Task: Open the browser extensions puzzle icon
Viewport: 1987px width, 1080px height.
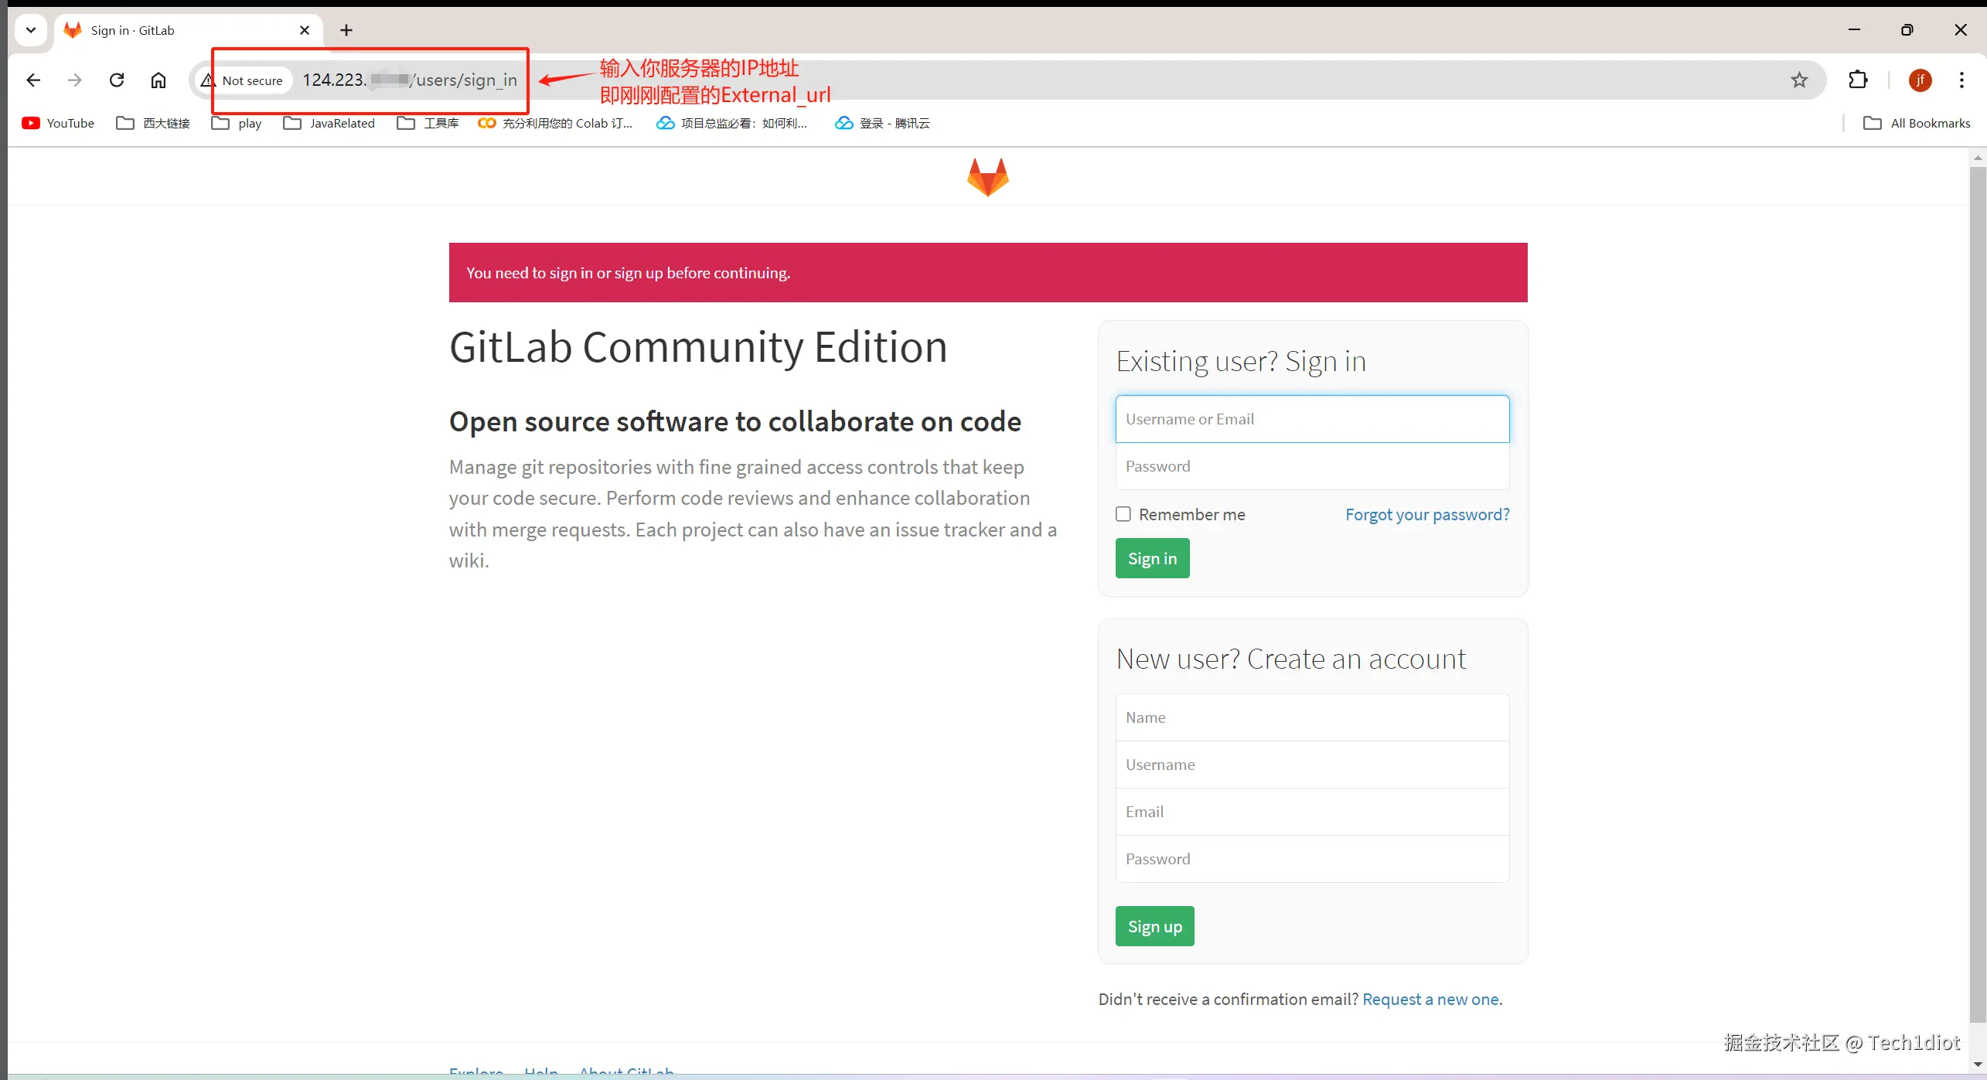Action: tap(1857, 80)
